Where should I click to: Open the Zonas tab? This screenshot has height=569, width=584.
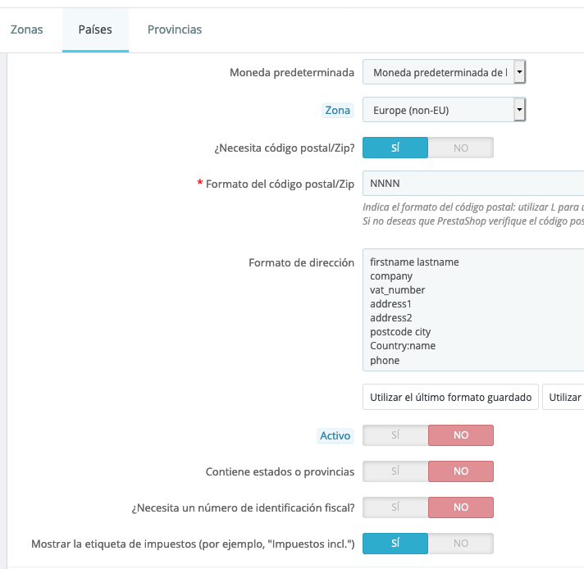[x=26, y=30]
